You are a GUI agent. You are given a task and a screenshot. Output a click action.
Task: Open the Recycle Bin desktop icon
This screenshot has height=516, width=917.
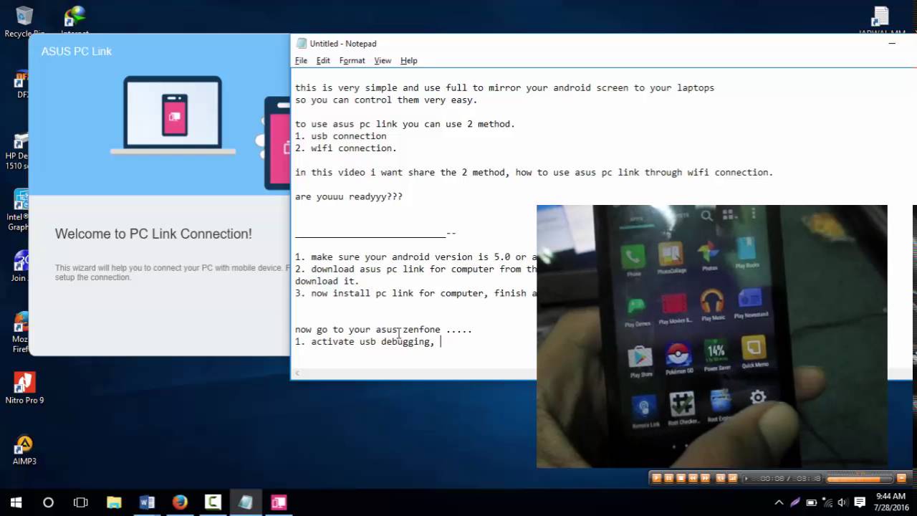[24, 21]
